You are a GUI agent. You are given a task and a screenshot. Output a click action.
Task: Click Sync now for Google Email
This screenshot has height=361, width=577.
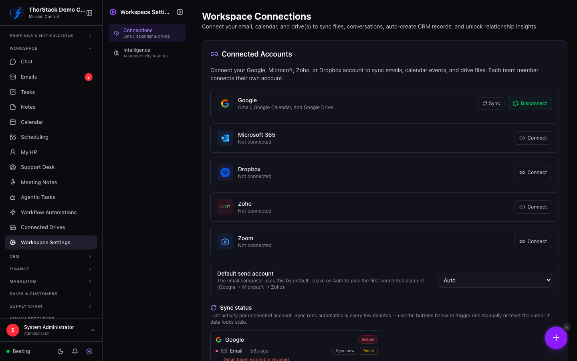(345, 351)
